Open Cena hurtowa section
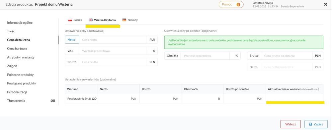 (17, 49)
